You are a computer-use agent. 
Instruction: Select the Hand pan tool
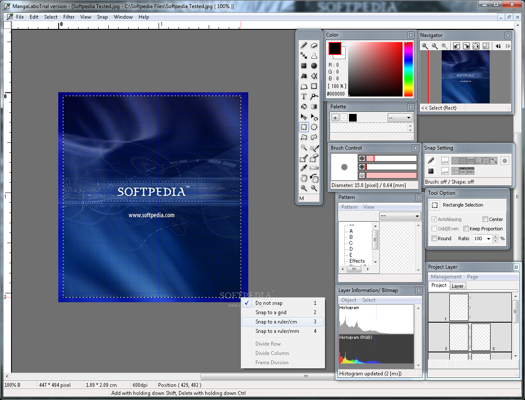click(x=304, y=178)
